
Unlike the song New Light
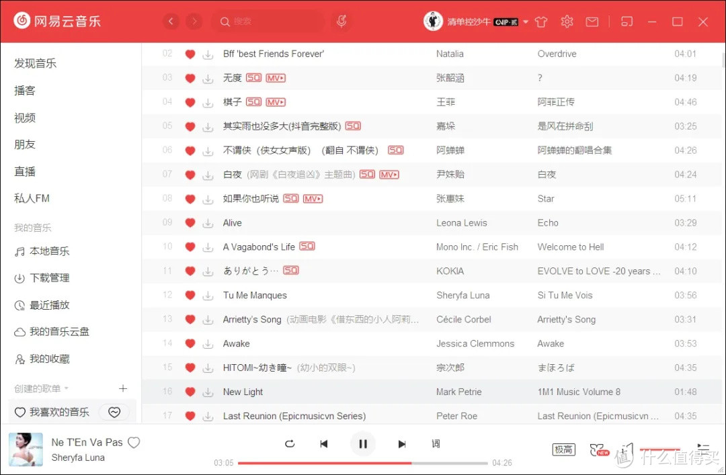(190, 392)
